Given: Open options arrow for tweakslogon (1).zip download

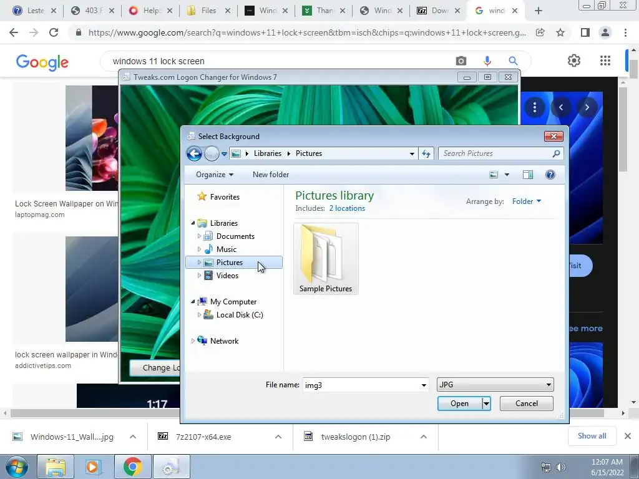Looking at the screenshot, I should [x=424, y=437].
